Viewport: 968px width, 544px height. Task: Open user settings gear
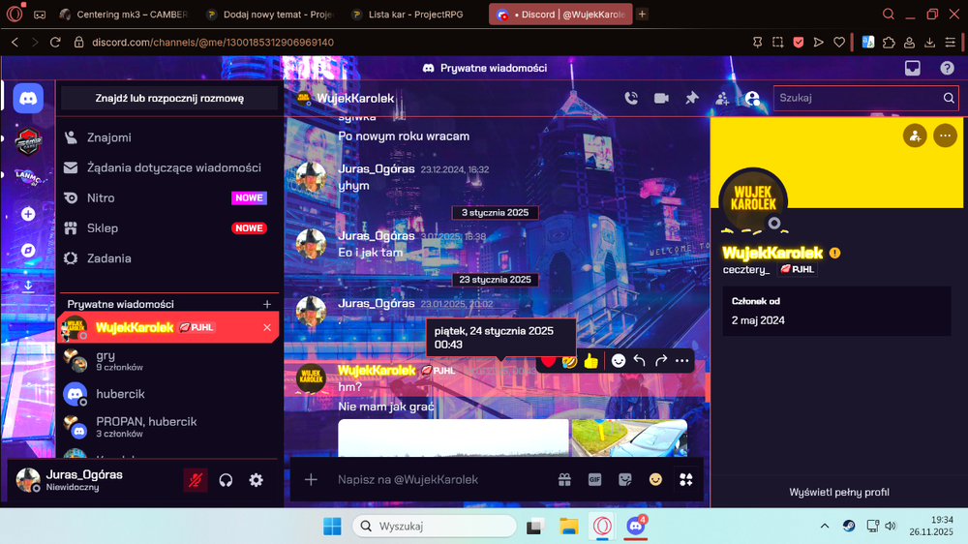click(x=257, y=480)
